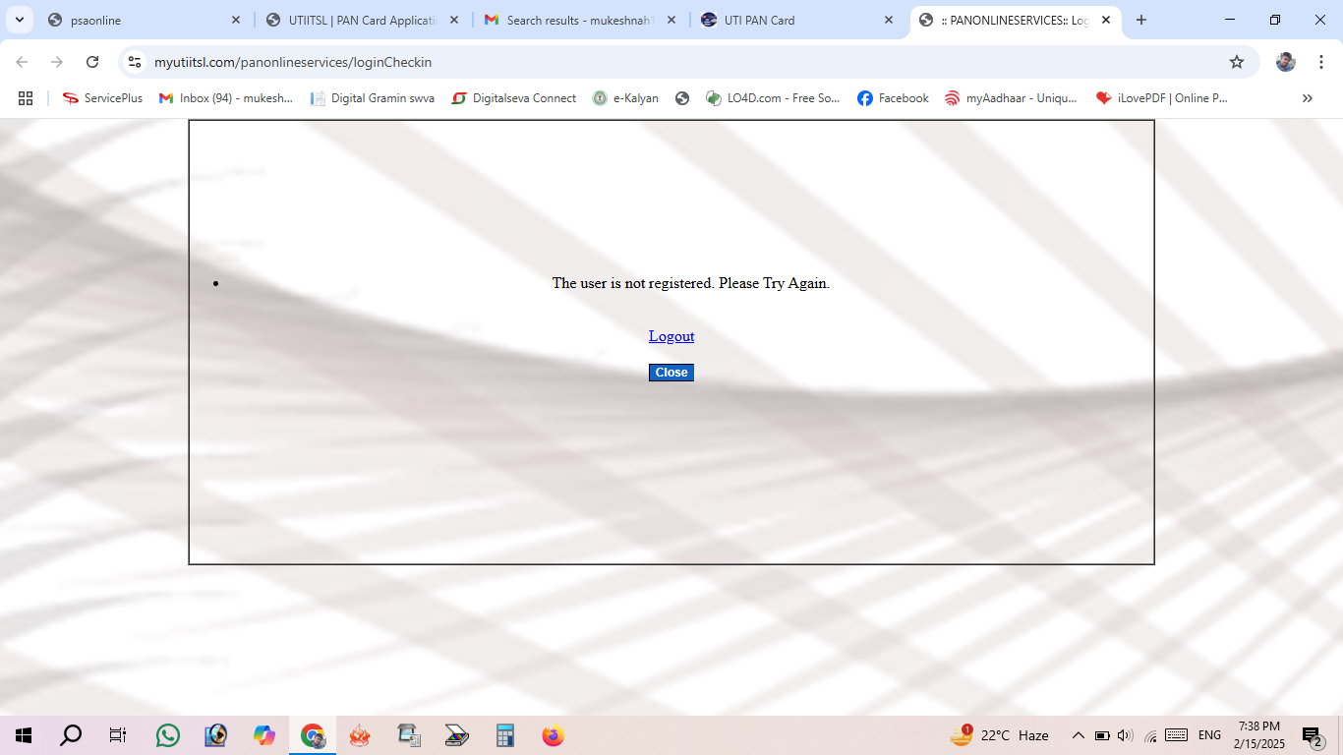Image resolution: width=1343 pixels, height=755 pixels.
Task: Click the site information icon in address bar
Action: pyautogui.click(x=136, y=62)
